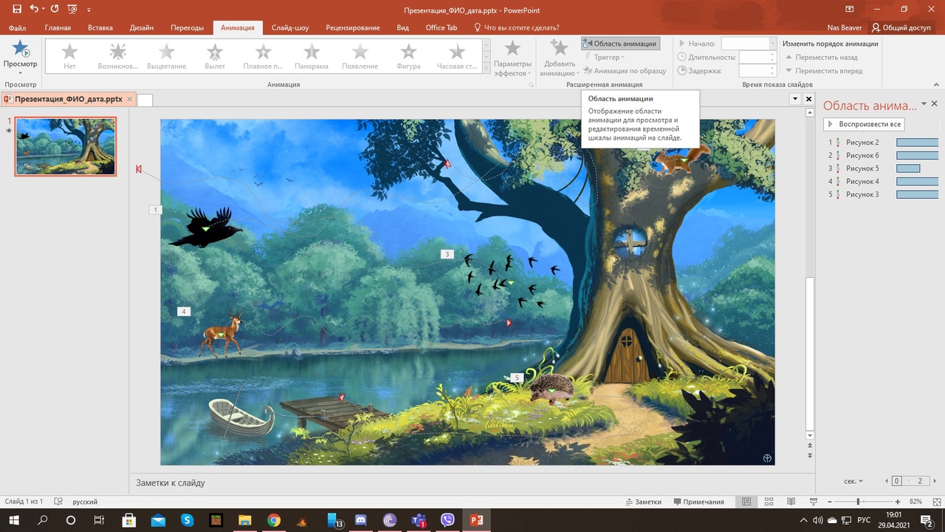Open the Слайд-шоу ribbon tab

[290, 28]
